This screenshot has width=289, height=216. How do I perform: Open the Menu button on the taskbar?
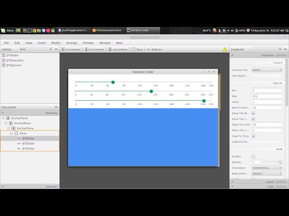coord(7,31)
